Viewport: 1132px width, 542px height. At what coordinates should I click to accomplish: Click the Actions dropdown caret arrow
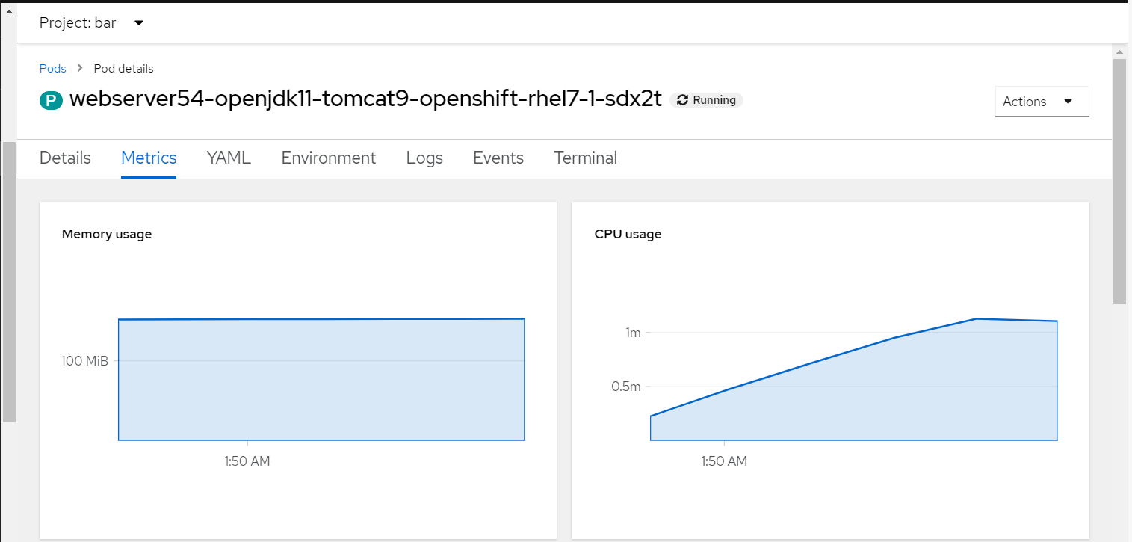point(1068,102)
